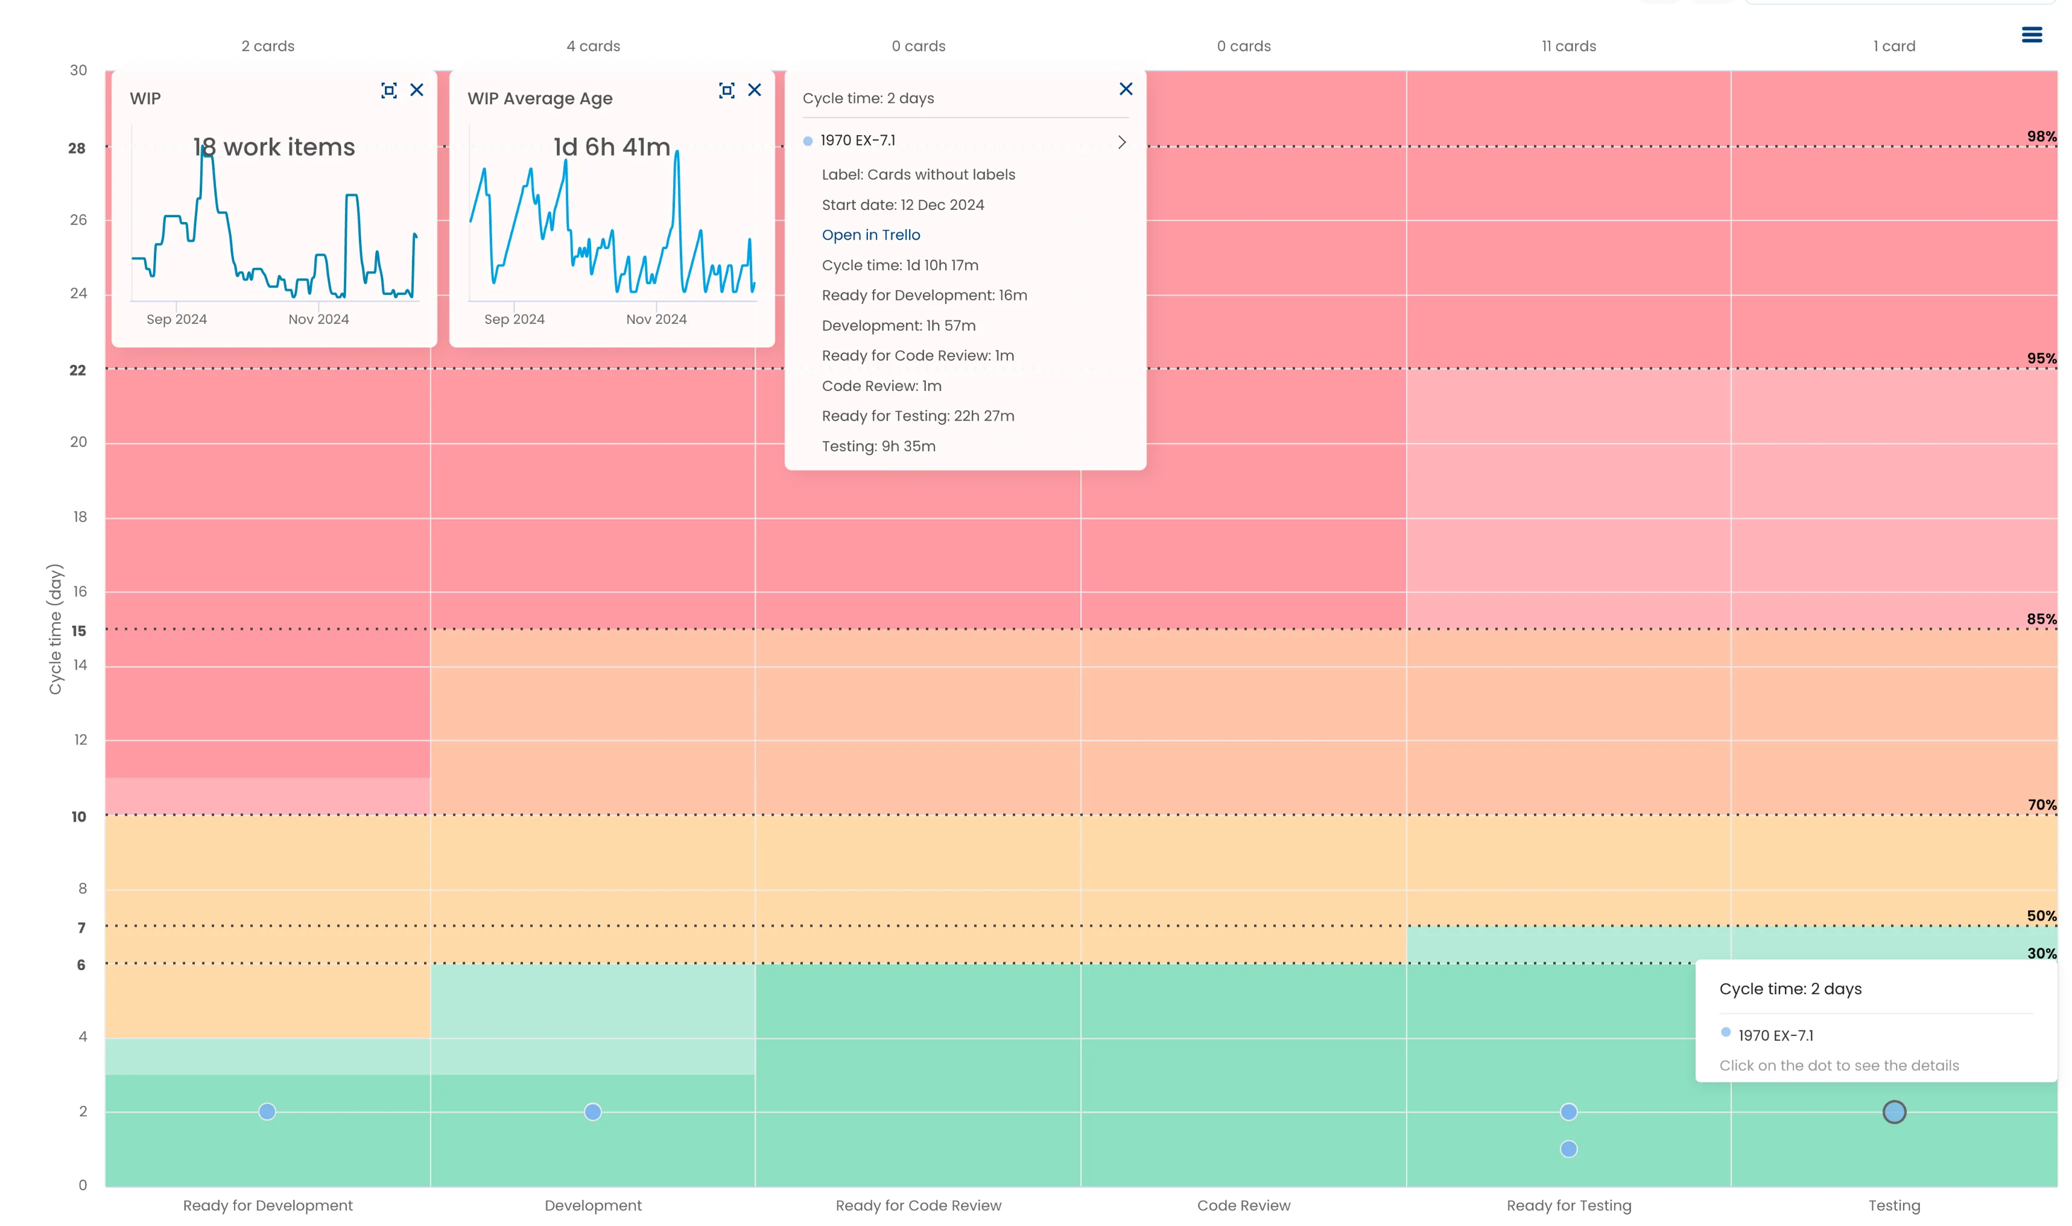This screenshot has height=1226, width=2072.
Task: Click the lower dot in Ready for Testing
Action: 1568,1149
